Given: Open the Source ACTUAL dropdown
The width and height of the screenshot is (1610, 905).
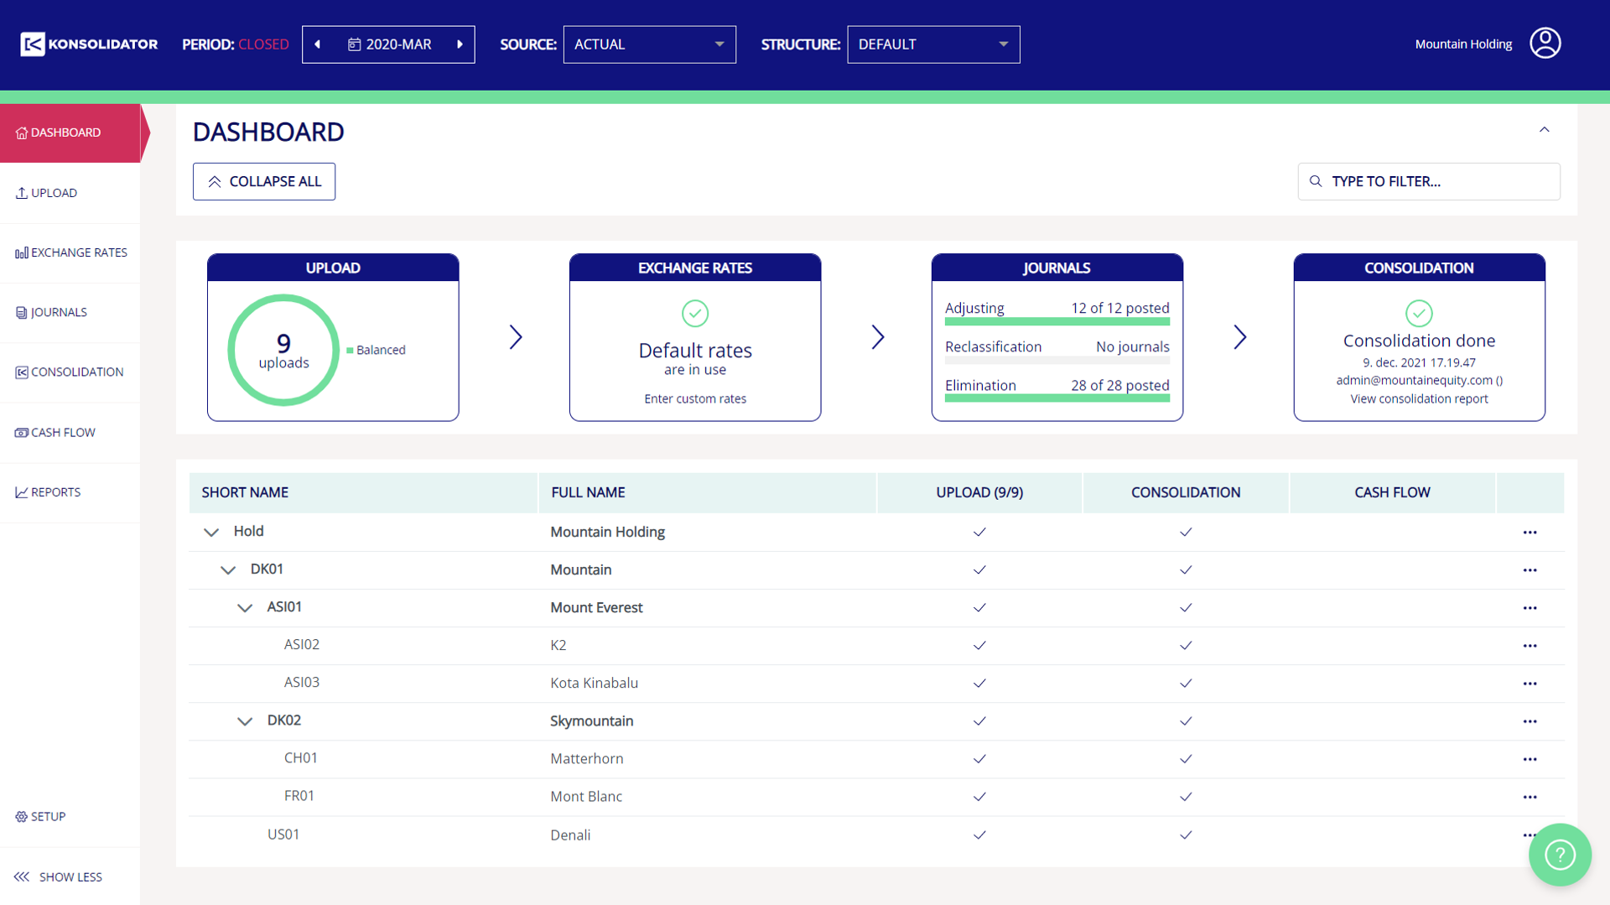Looking at the screenshot, I should pyautogui.click(x=650, y=44).
